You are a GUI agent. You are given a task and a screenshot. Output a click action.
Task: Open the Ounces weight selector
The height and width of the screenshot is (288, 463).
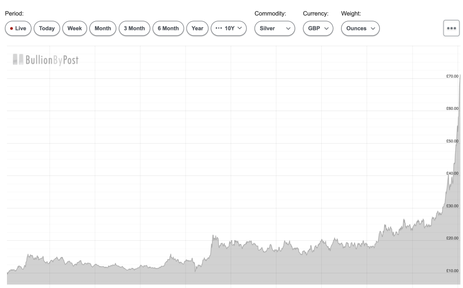[360, 28]
